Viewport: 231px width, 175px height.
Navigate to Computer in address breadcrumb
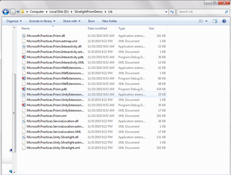(x=37, y=12)
